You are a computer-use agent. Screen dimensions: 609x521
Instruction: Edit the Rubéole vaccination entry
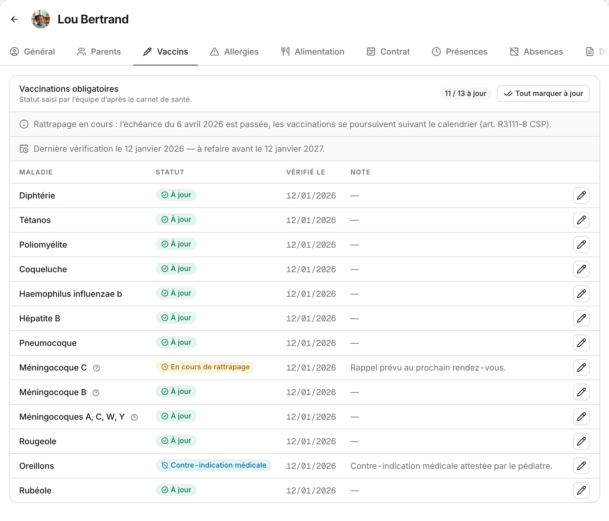click(581, 490)
